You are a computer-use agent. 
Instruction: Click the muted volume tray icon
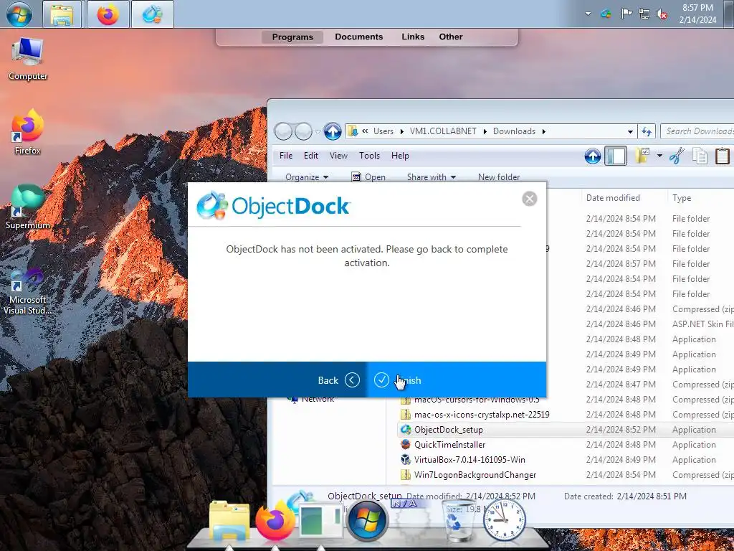[x=662, y=14]
